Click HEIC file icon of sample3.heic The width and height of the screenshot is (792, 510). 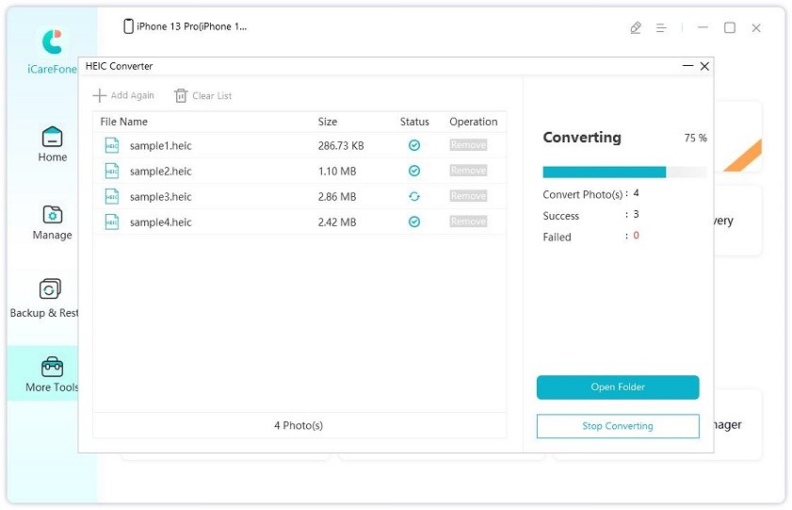click(x=112, y=196)
